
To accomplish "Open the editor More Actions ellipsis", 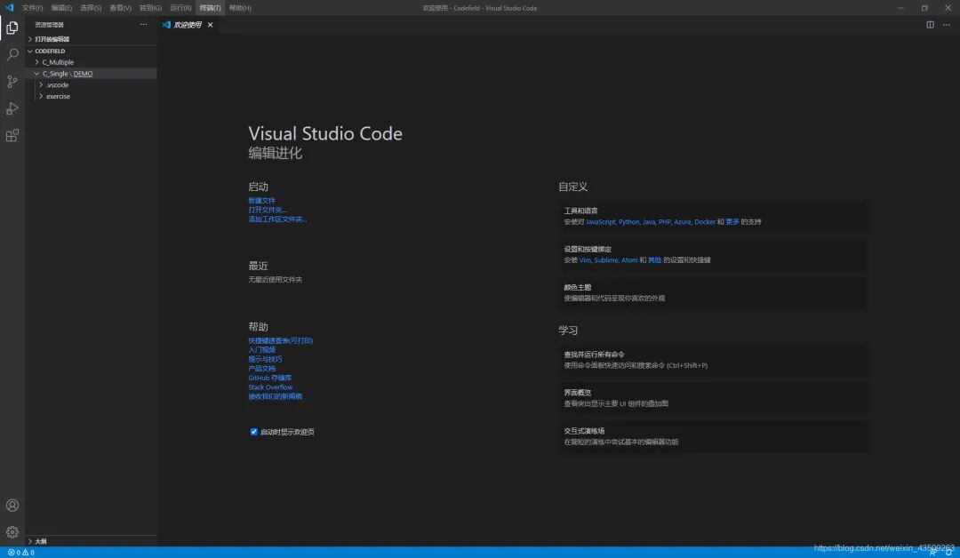I will [x=947, y=25].
